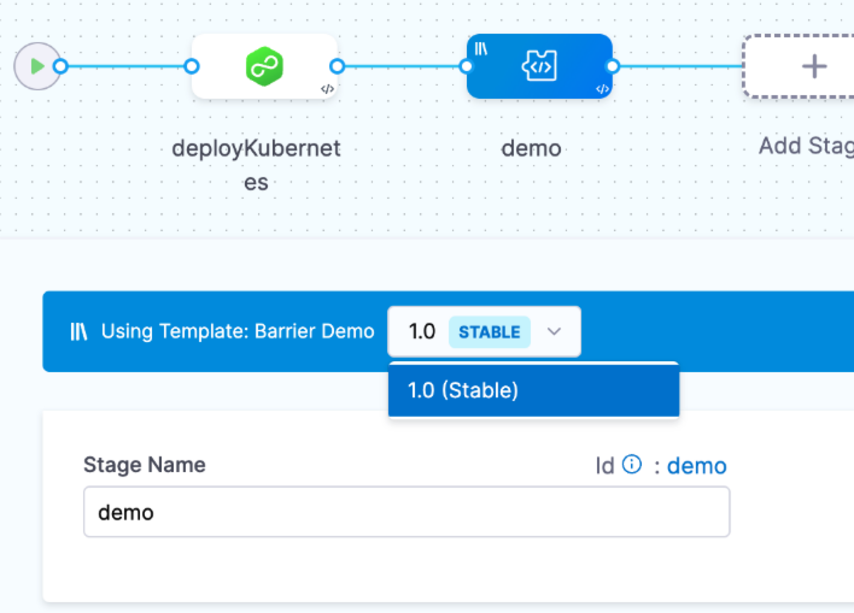Screen dimensions: 854x613
Task: Click the green deployKubernetes stage icon
Action: pos(264,66)
